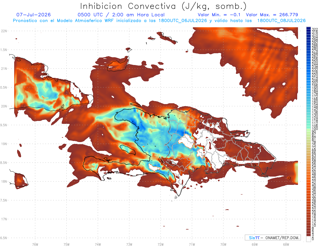Click the "17N" latitude label
The image size is (321, 248).
coord(5,219)
